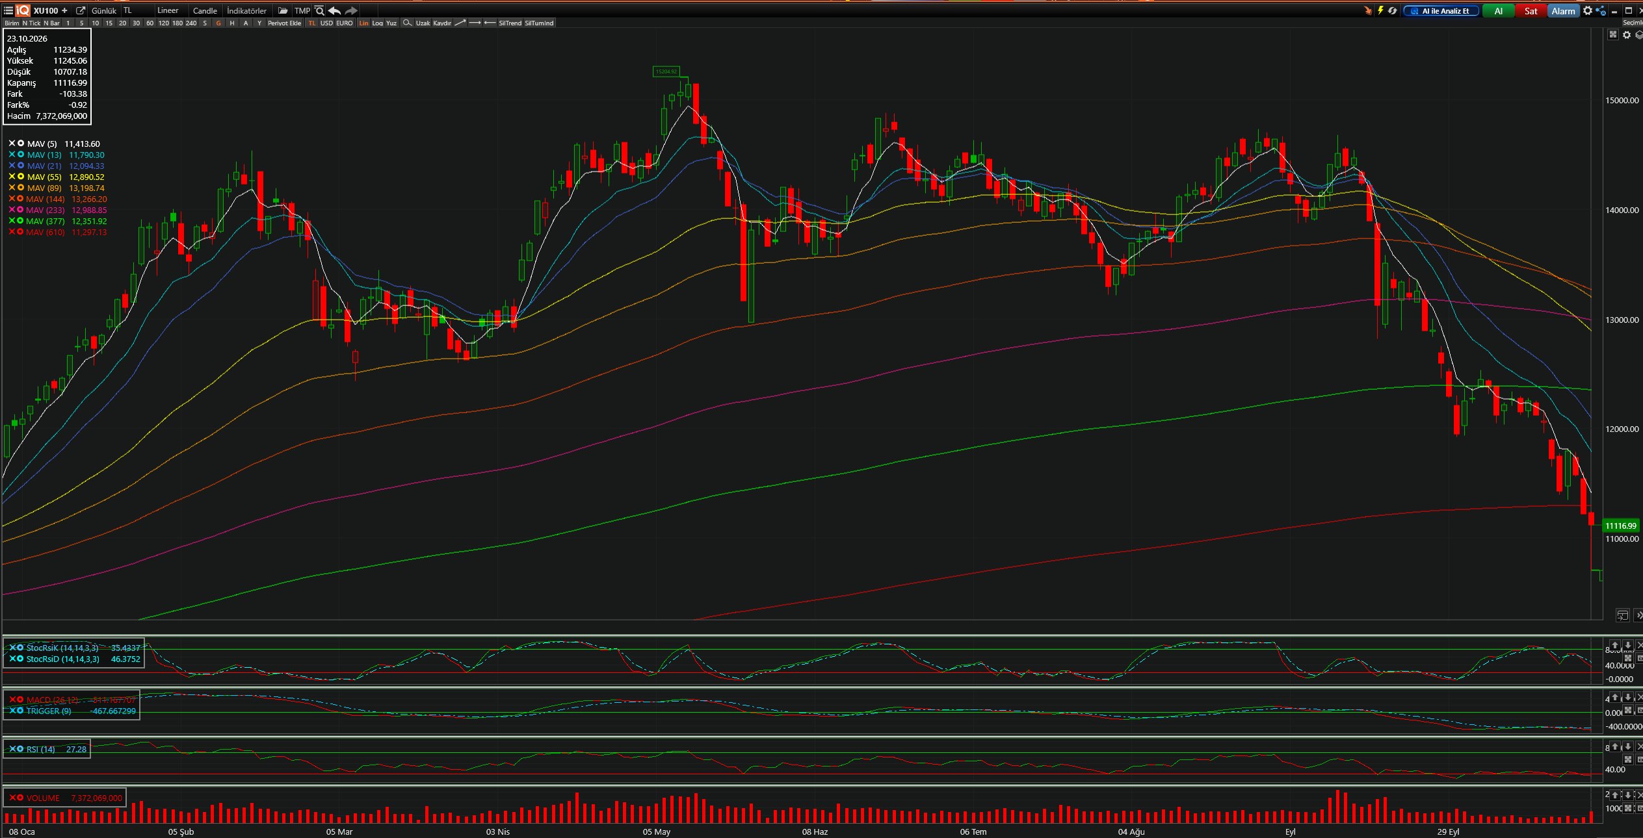The width and height of the screenshot is (1643, 838).
Task: Open saved templates folder icon
Action: click(283, 10)
